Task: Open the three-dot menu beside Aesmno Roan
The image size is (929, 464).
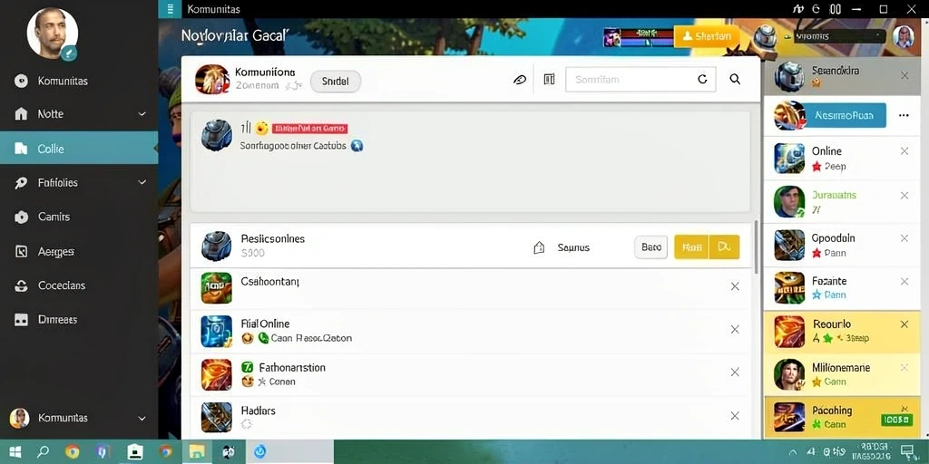Action: click(904, 115)
